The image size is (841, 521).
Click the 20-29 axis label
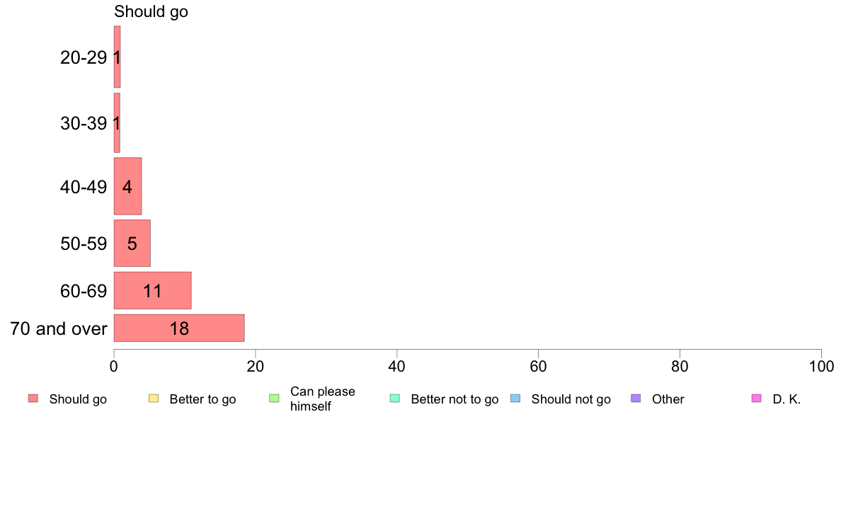tap(84, 57)
